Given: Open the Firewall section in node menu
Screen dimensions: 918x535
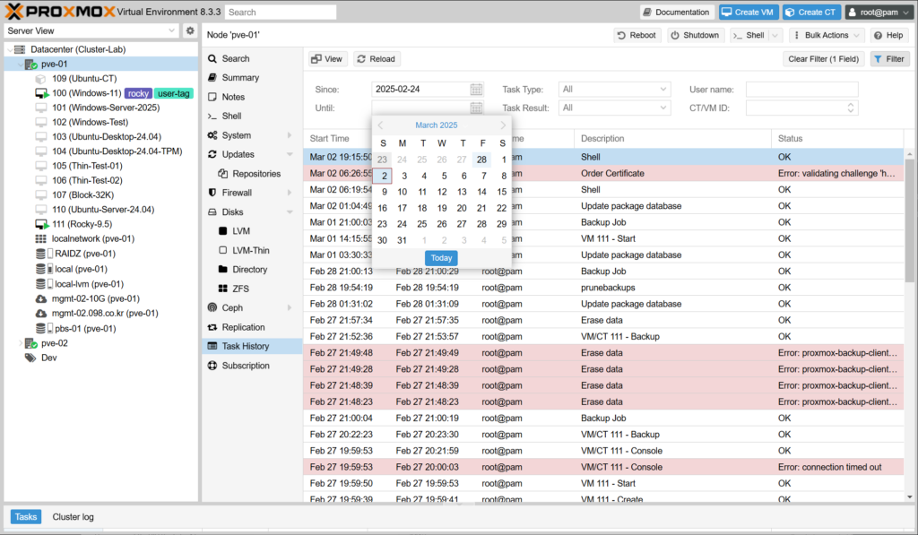Looking at the screenshot, I should tap(237, 193).
